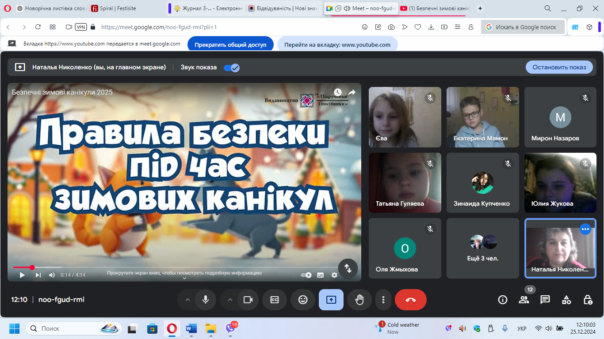Open the browser profile icon
The width and height of the screenshot is (604, 339).
tap(471, 27)
